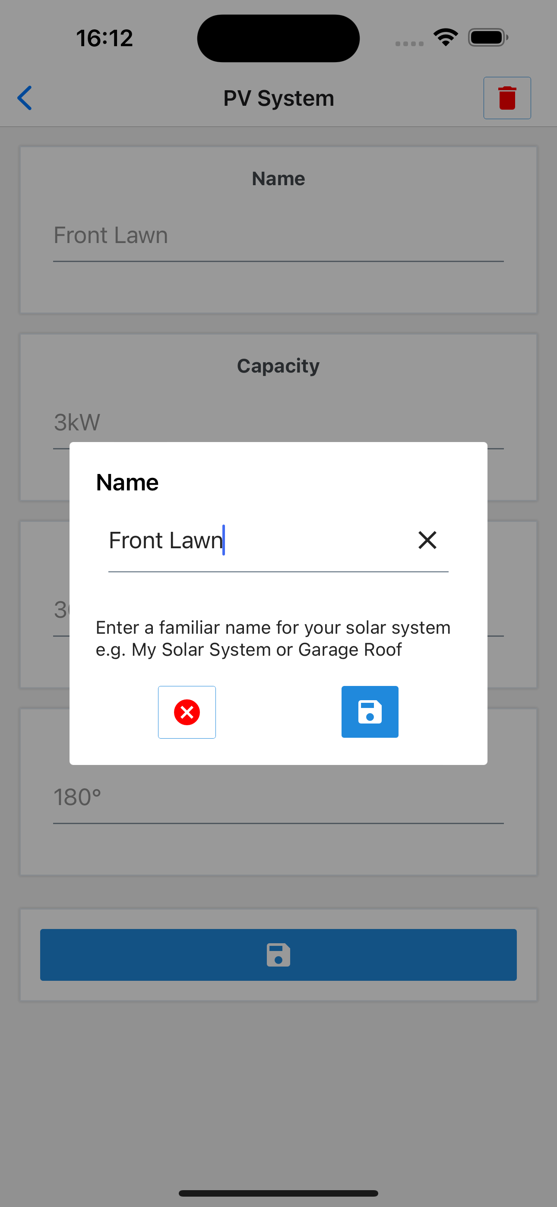Viewport: 557px width, 1207px height.
Task: Tap the Capacity card heading
Action: point(278,366)
